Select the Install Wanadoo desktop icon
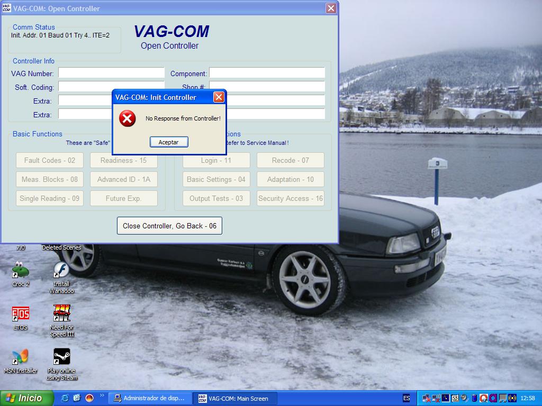The image size is (542, 406). (x=61, y=278)
